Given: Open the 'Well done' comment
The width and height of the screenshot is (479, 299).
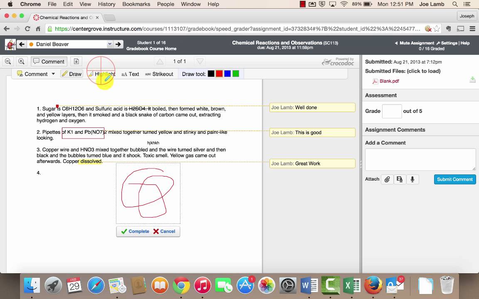Looking at the screenshot, I should (312, 108).
